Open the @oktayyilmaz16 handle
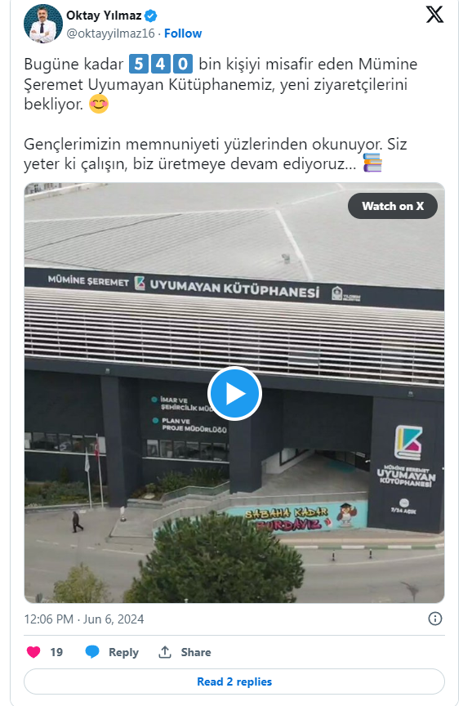The height and width of the screenshot is (706, 472). 110,34
